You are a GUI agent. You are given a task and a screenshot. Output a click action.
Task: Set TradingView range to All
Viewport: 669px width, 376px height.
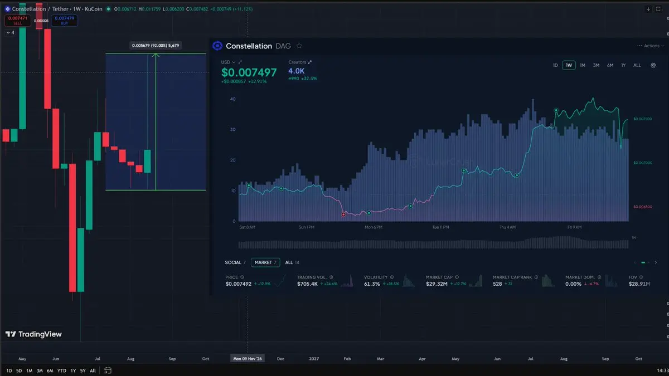(93, 370)
